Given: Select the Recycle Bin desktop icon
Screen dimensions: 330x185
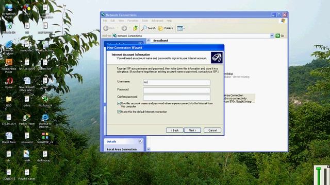Looking at the screenshot, I should 9,28.
